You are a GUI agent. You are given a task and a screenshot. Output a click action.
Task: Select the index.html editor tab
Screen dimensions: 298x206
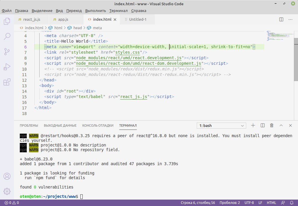coord(102,20)
